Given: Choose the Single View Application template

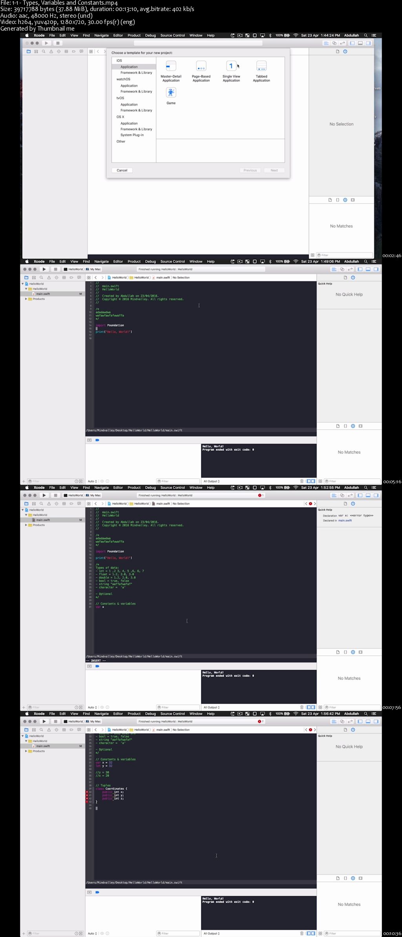Looking at the screenshot, I should pos(231,66).
